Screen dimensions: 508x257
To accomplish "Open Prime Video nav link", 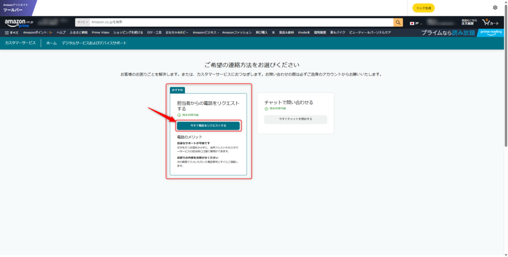I will (100, 33).
